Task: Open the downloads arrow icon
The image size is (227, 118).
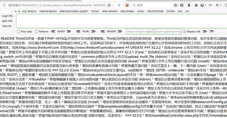Action: [189, 5]
